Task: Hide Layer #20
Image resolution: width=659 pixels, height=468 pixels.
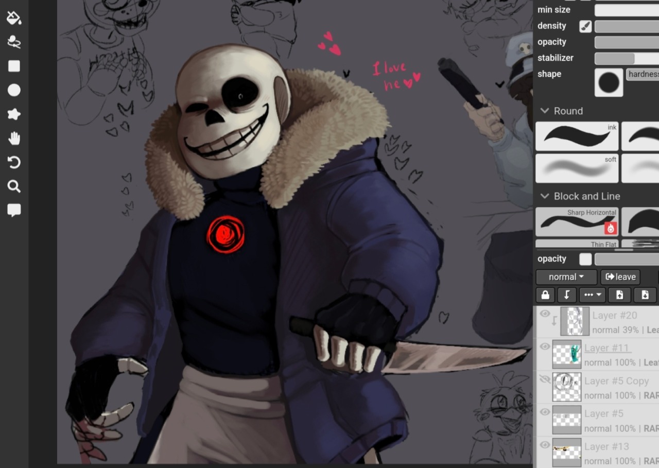Action: coord(545,314)
